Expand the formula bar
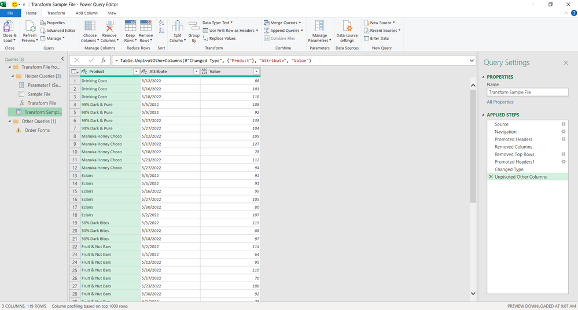Viewport: 578px width, 310px height. point(472,61)
